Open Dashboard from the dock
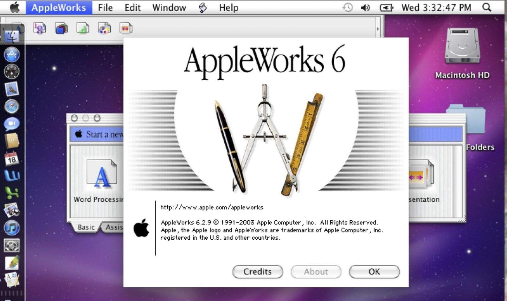 [12, 71]
